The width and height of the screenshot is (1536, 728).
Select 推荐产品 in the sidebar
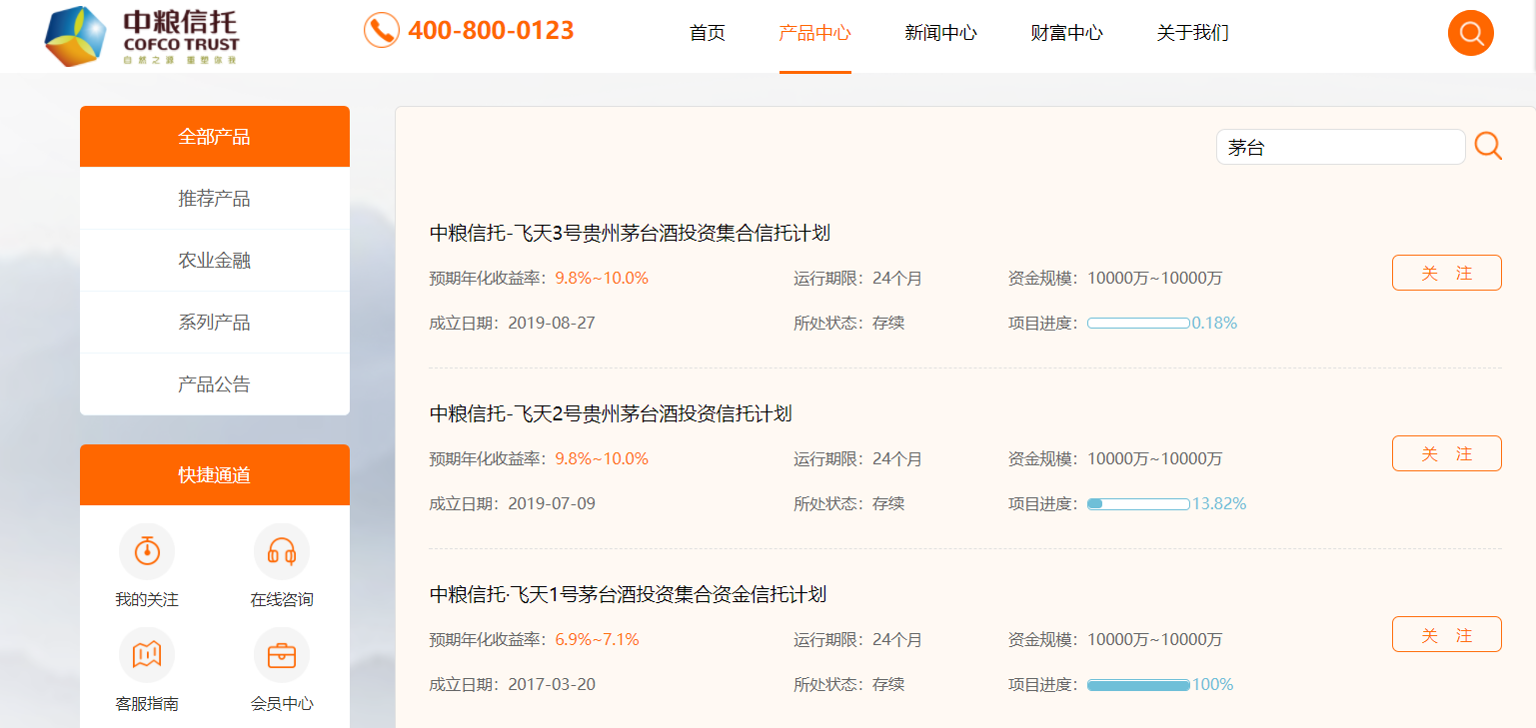(x=215, y=199)
